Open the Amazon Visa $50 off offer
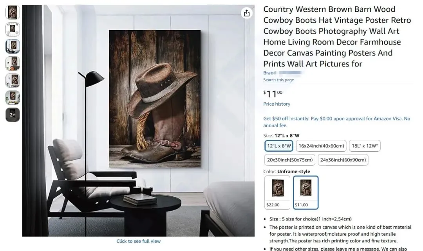 337,122
